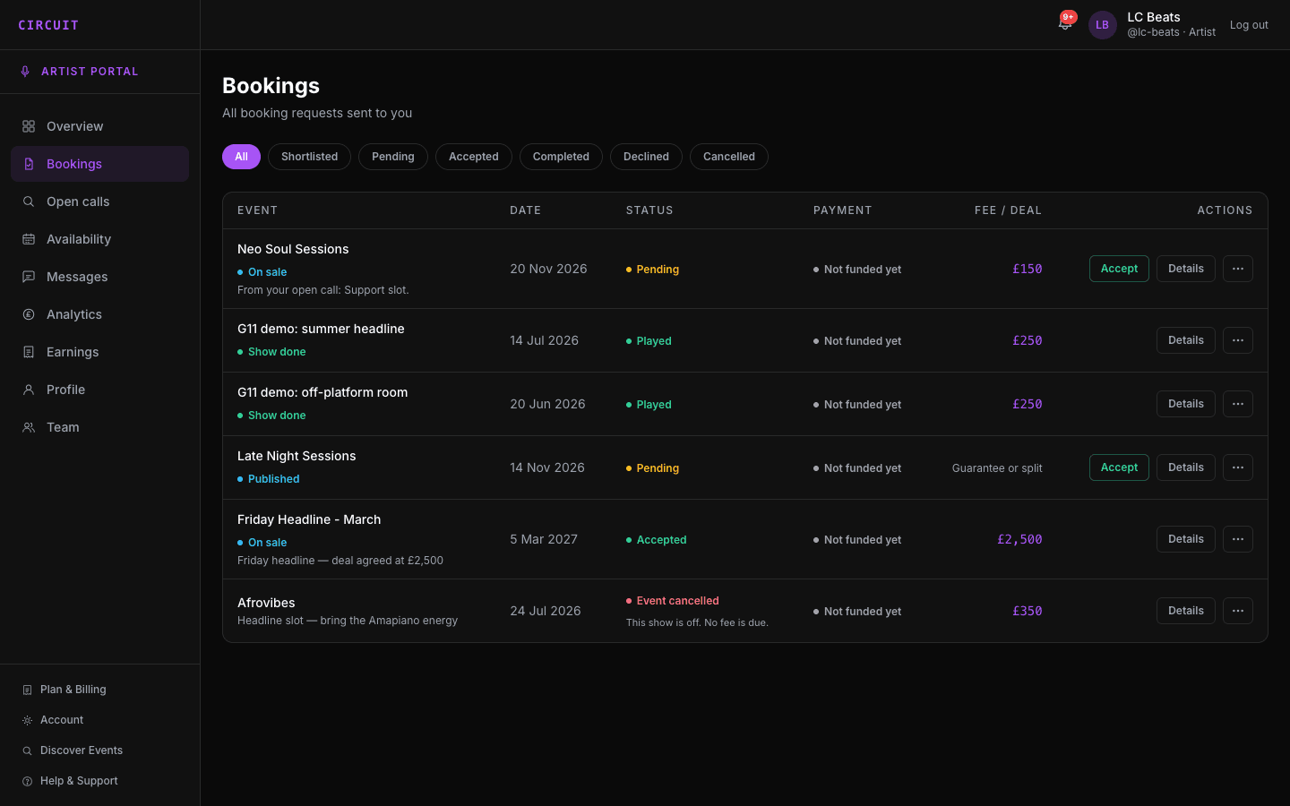
Task: Accept the Late Night Sessions booking
Action: click(x=1119, y=467)
